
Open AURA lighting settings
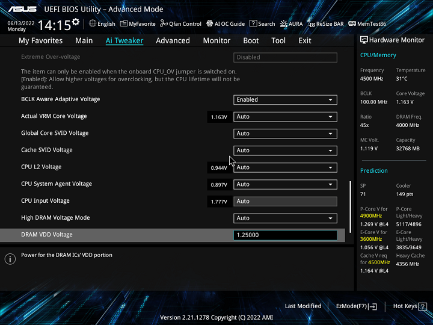tap(292, 24)
